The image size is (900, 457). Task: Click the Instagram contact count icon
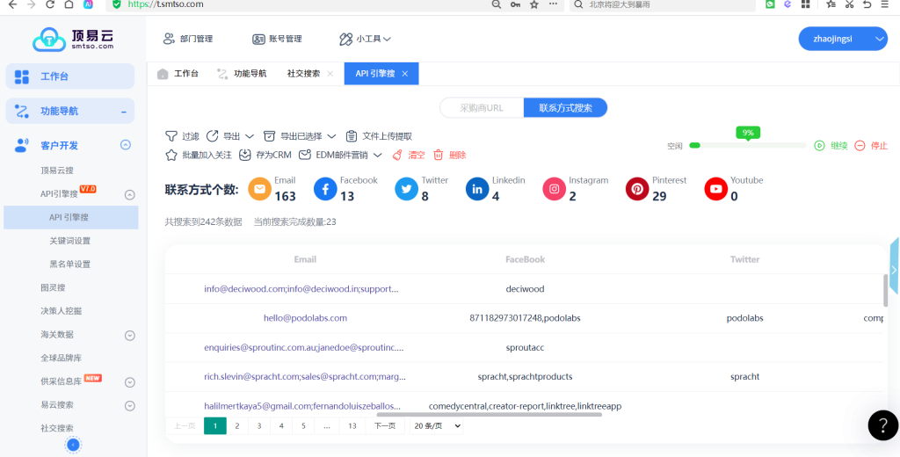coord(554,189)
